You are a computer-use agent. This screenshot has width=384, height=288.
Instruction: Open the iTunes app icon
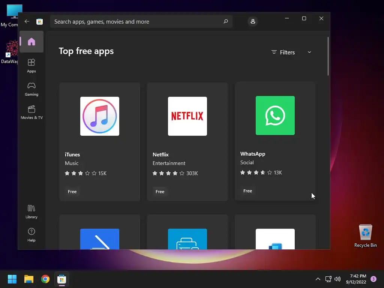(x=100, y=116)
